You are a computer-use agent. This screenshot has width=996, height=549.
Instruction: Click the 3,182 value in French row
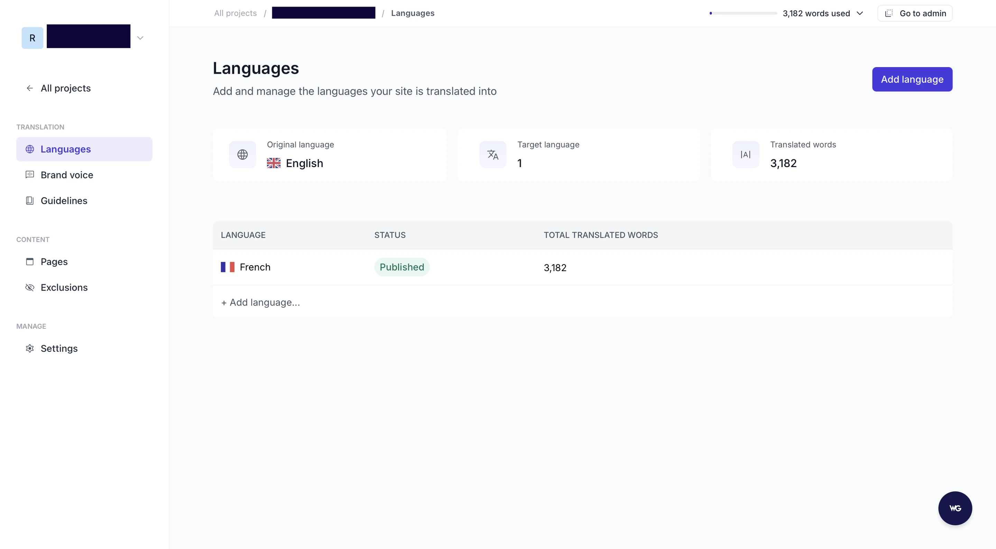point(555,268)
